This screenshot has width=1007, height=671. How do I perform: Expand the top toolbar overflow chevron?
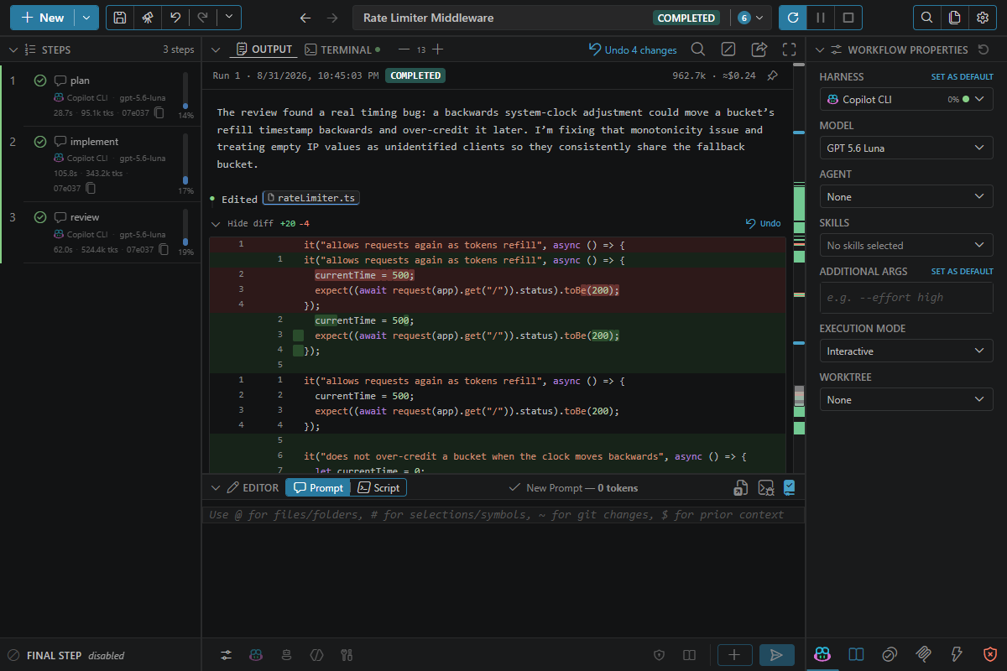tap(229, 18)
